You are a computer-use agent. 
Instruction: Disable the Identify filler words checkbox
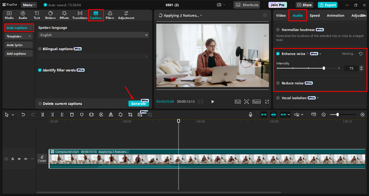40,70
